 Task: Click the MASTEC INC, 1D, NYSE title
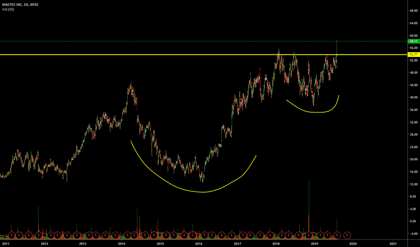pyautogui.click(x=20, y=4)
